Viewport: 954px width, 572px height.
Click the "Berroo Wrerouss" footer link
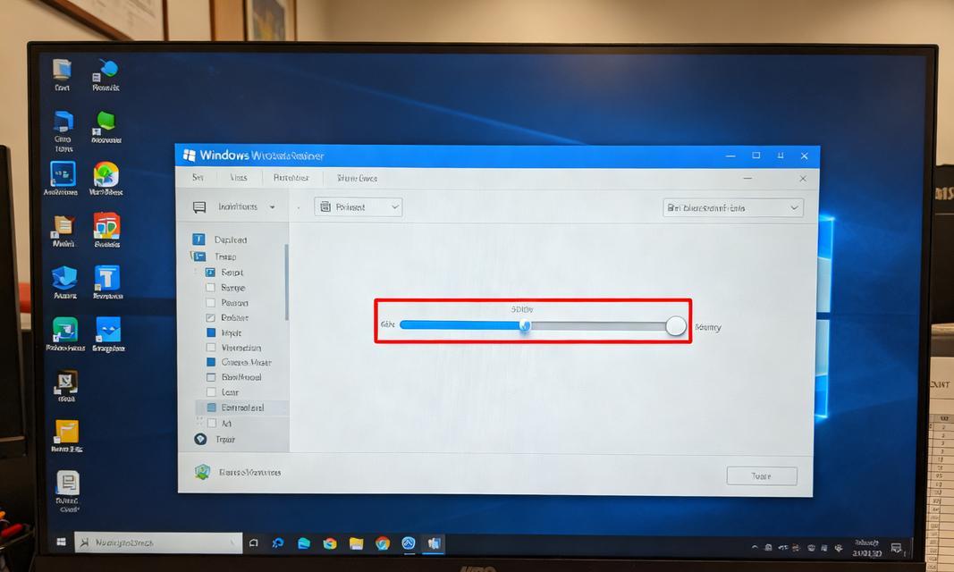(249, 472)
